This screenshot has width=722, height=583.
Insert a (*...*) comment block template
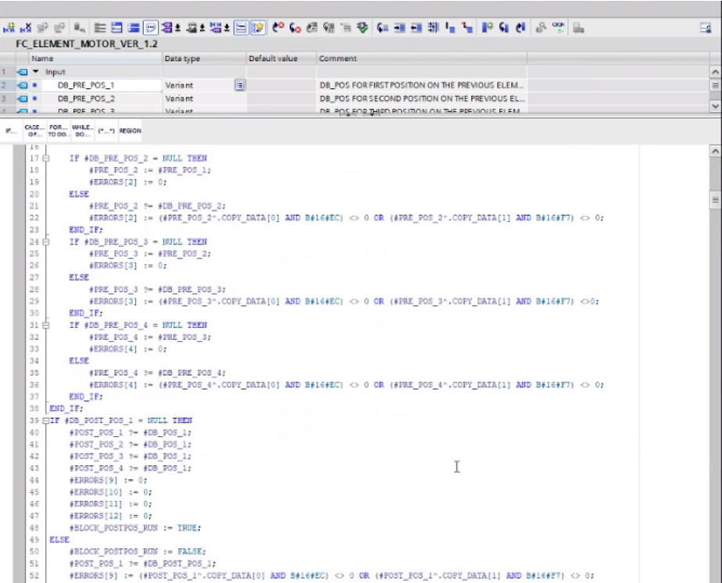pyautogui.click(x=106, y=131)
